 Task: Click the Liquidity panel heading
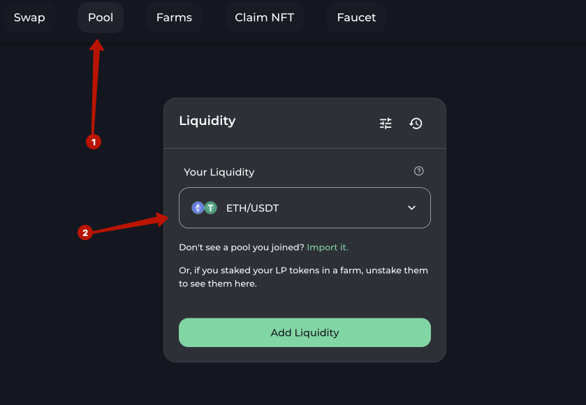point(207,121)
